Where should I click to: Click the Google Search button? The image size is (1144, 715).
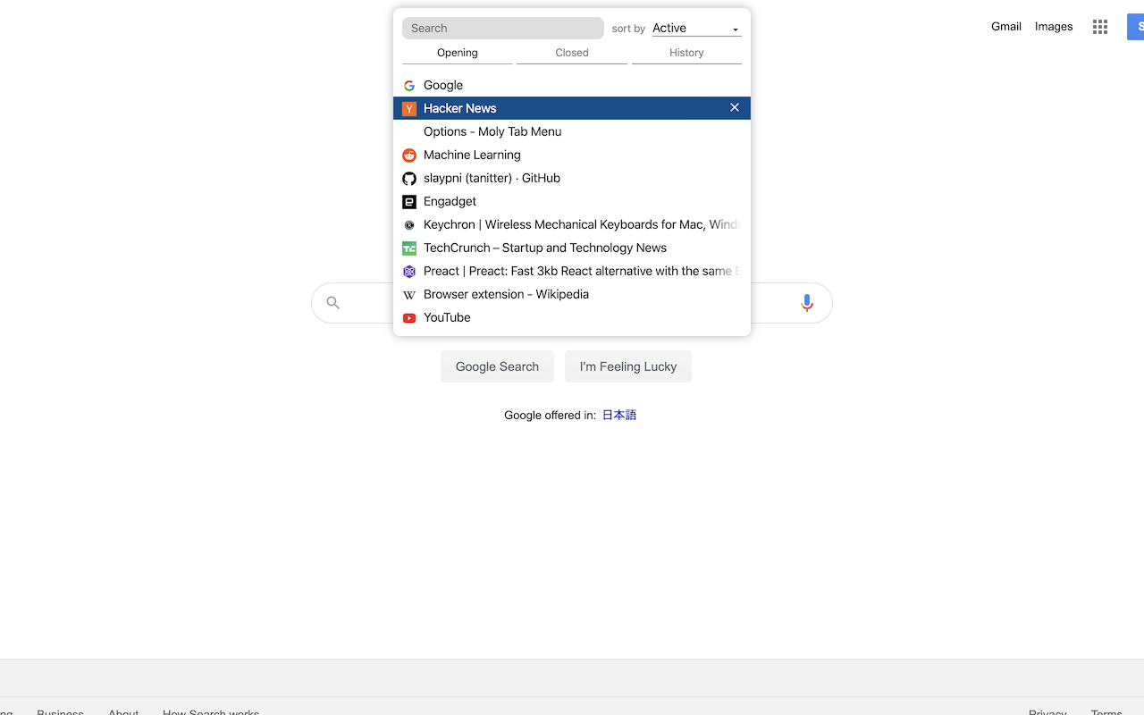click(x=497, y=366)
